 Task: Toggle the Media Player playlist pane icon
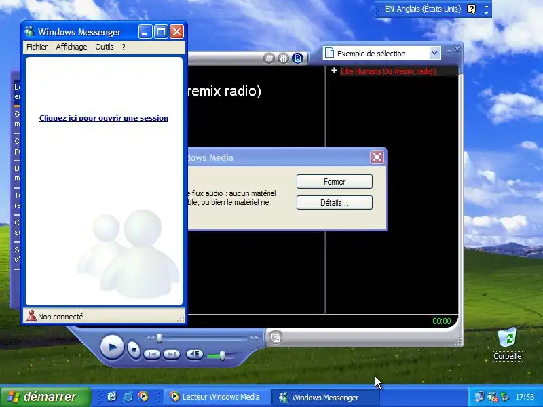[297, 58]
